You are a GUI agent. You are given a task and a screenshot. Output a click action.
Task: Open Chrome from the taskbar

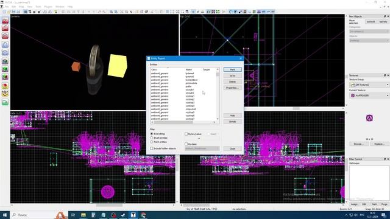coord(143,215)
